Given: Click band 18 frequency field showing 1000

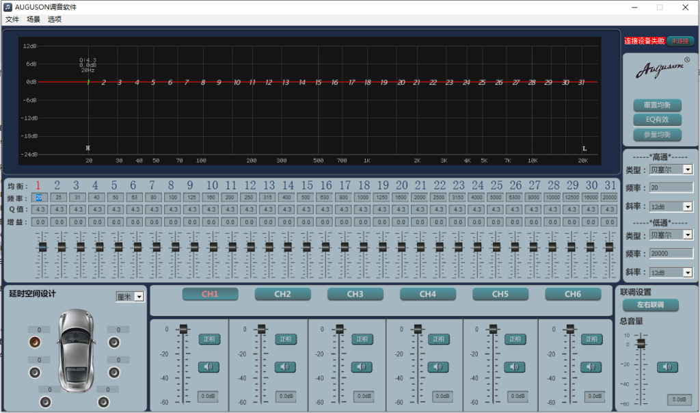Looking at the screenshot, I should click(363, 198).
